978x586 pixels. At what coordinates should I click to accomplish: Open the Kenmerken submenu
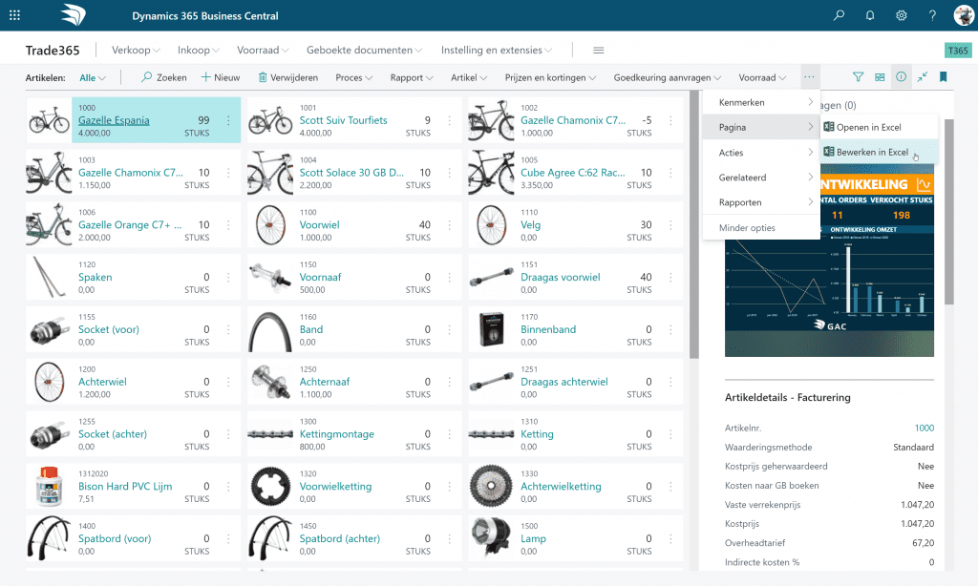click(x=761, y=102)
